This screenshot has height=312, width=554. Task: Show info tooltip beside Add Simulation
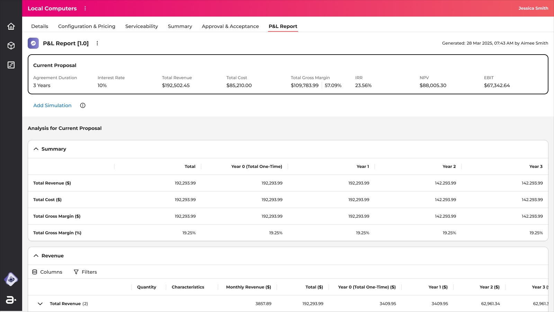coord(83,105)
